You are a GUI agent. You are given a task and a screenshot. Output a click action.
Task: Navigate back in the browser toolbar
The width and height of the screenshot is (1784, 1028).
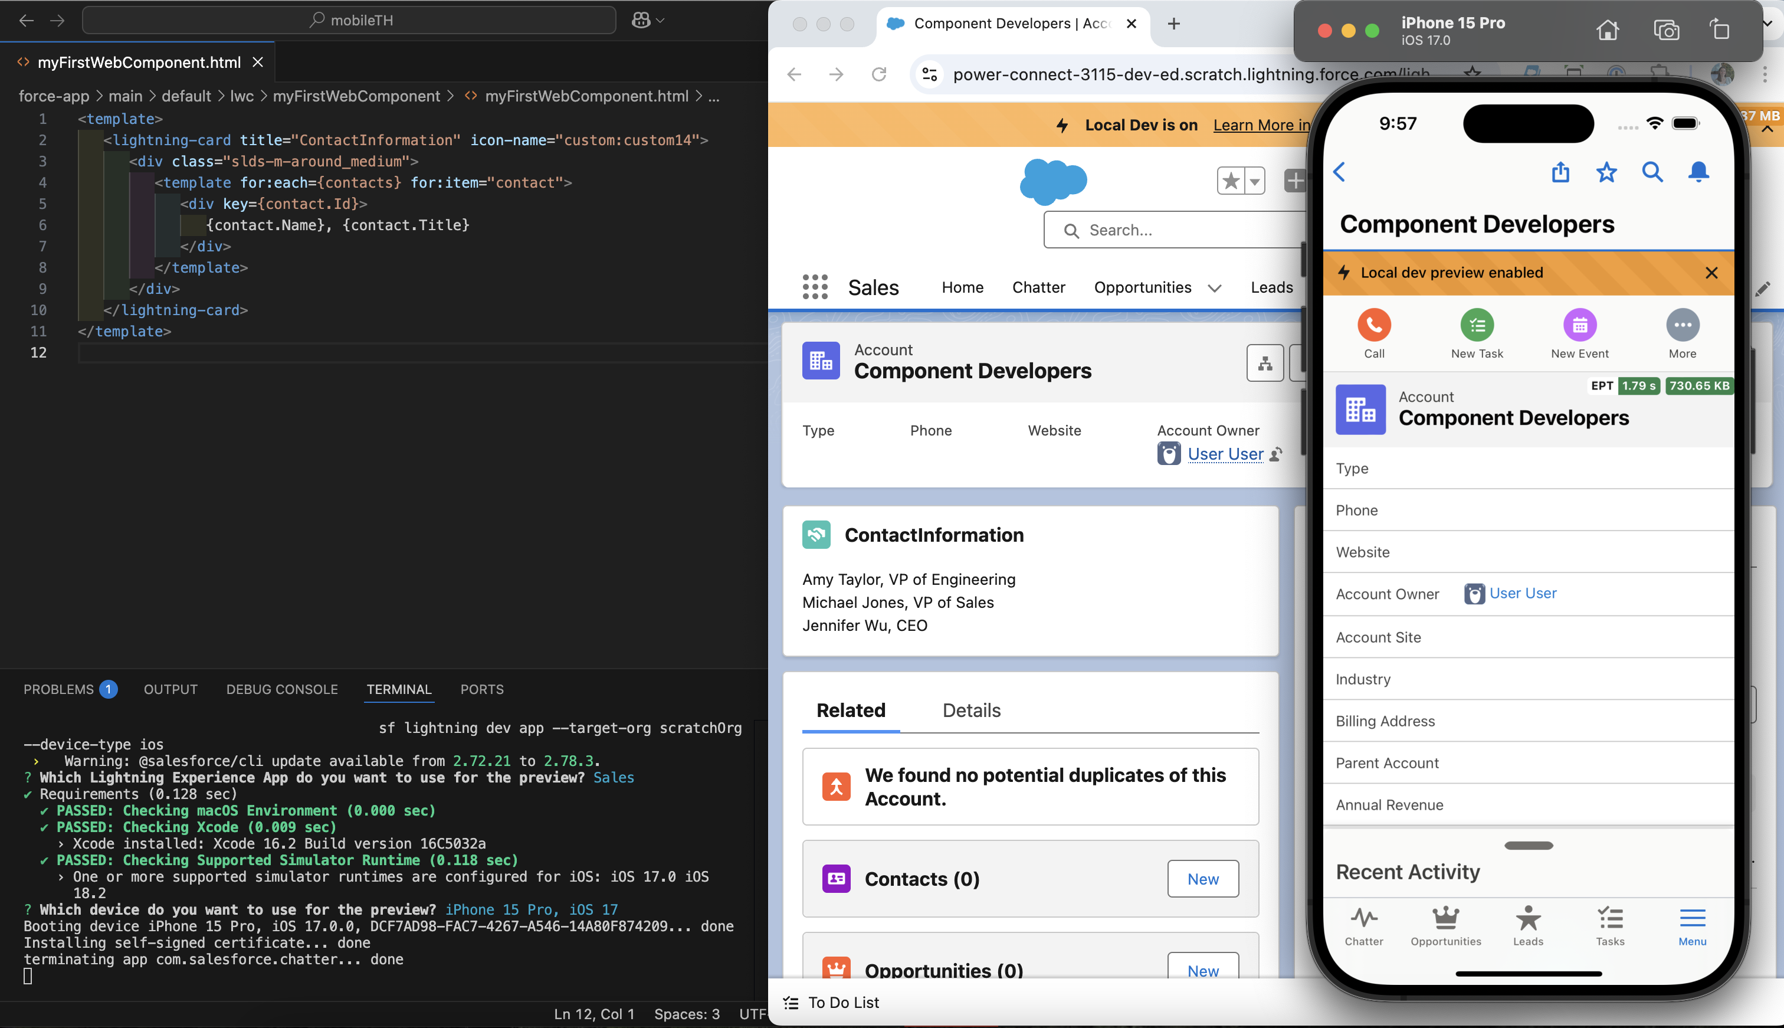point(794,74)
